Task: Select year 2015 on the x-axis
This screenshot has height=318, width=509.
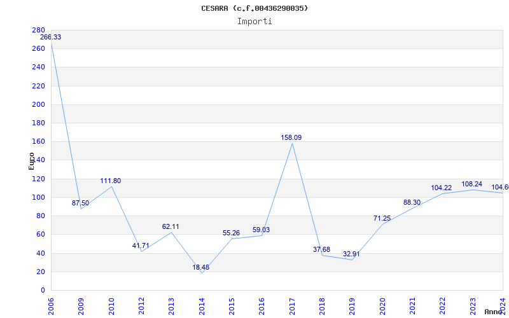Action: coord(232,307)
